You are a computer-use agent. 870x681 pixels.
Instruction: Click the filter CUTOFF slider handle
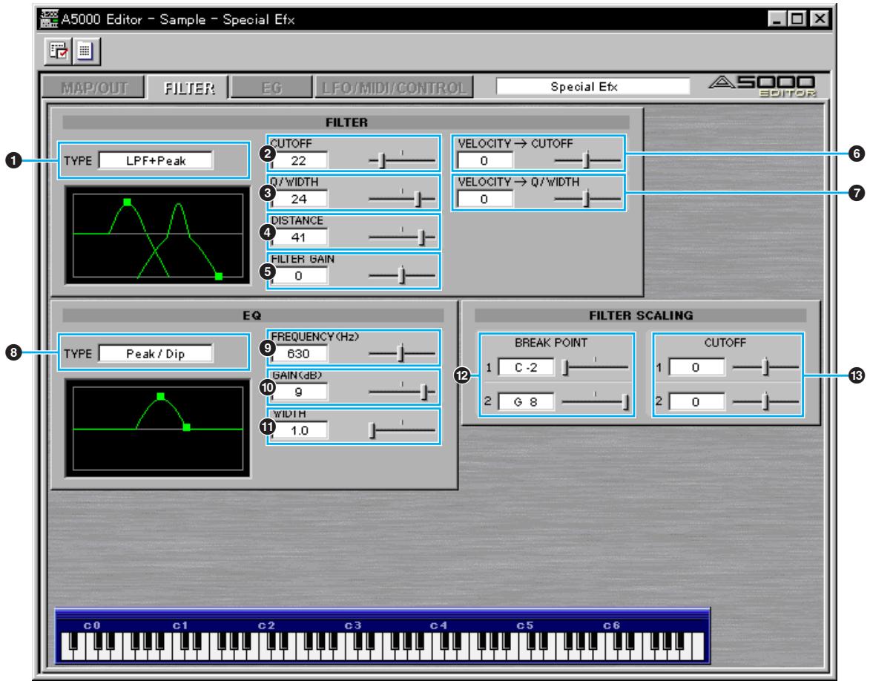(x=381, y=161)
